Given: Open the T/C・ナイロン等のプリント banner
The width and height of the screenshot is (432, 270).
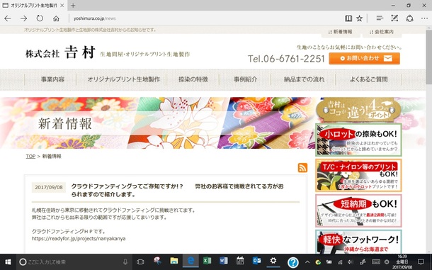Looking at the screenshot, I should pyautogui.click(x=358, y=176).
